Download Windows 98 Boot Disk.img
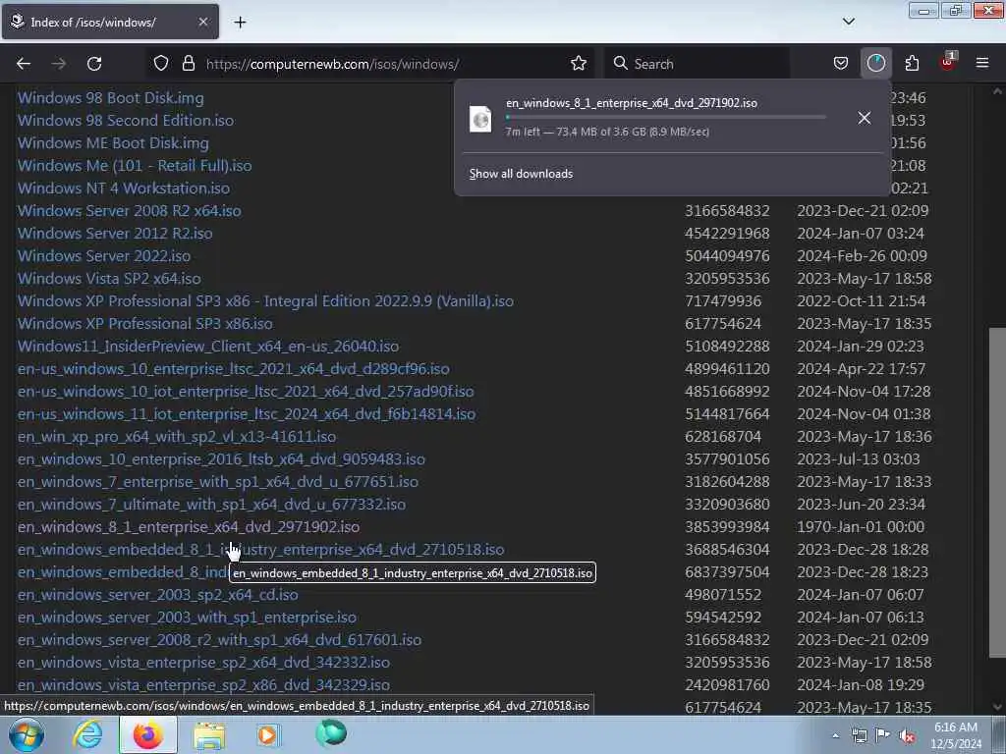Image resolution: width=1006 pixels, height=754 pixels. pos(110,98)
